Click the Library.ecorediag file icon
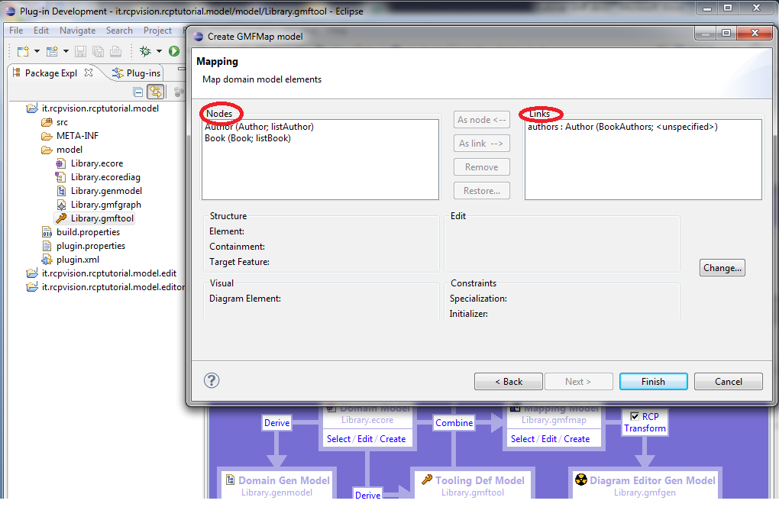Viewport: 779px width, 520px height. tap(60, 177)
